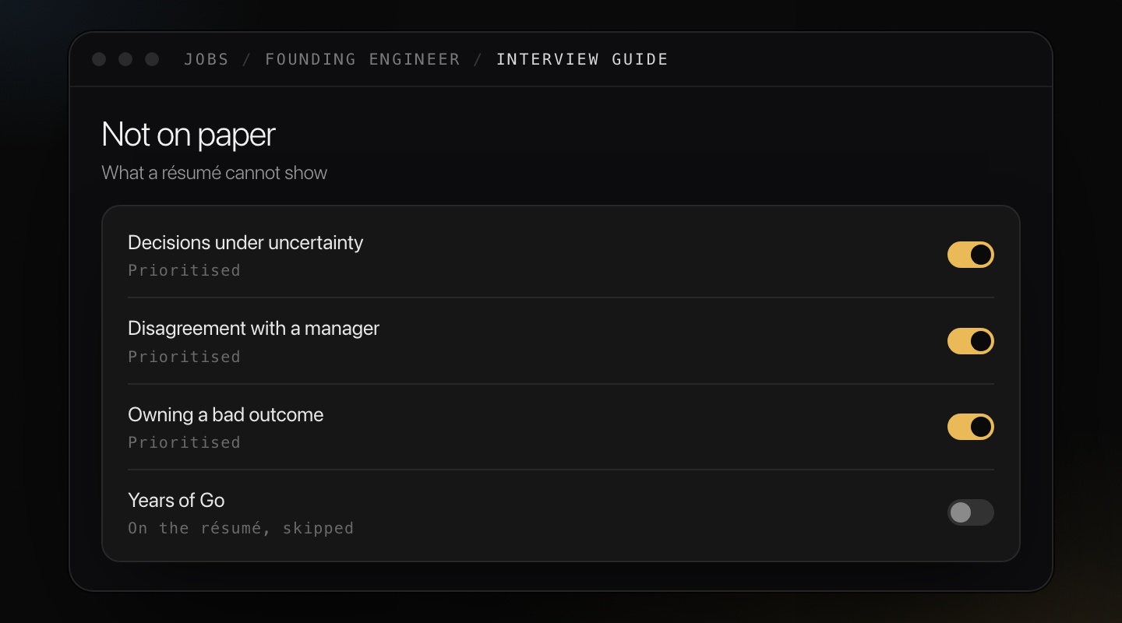This screenshot has height=623, width=1122.
Task: Click the third window control dot
Action: [x=152, y=59]
